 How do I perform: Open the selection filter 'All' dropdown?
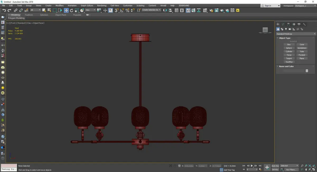tap(36, 10)
